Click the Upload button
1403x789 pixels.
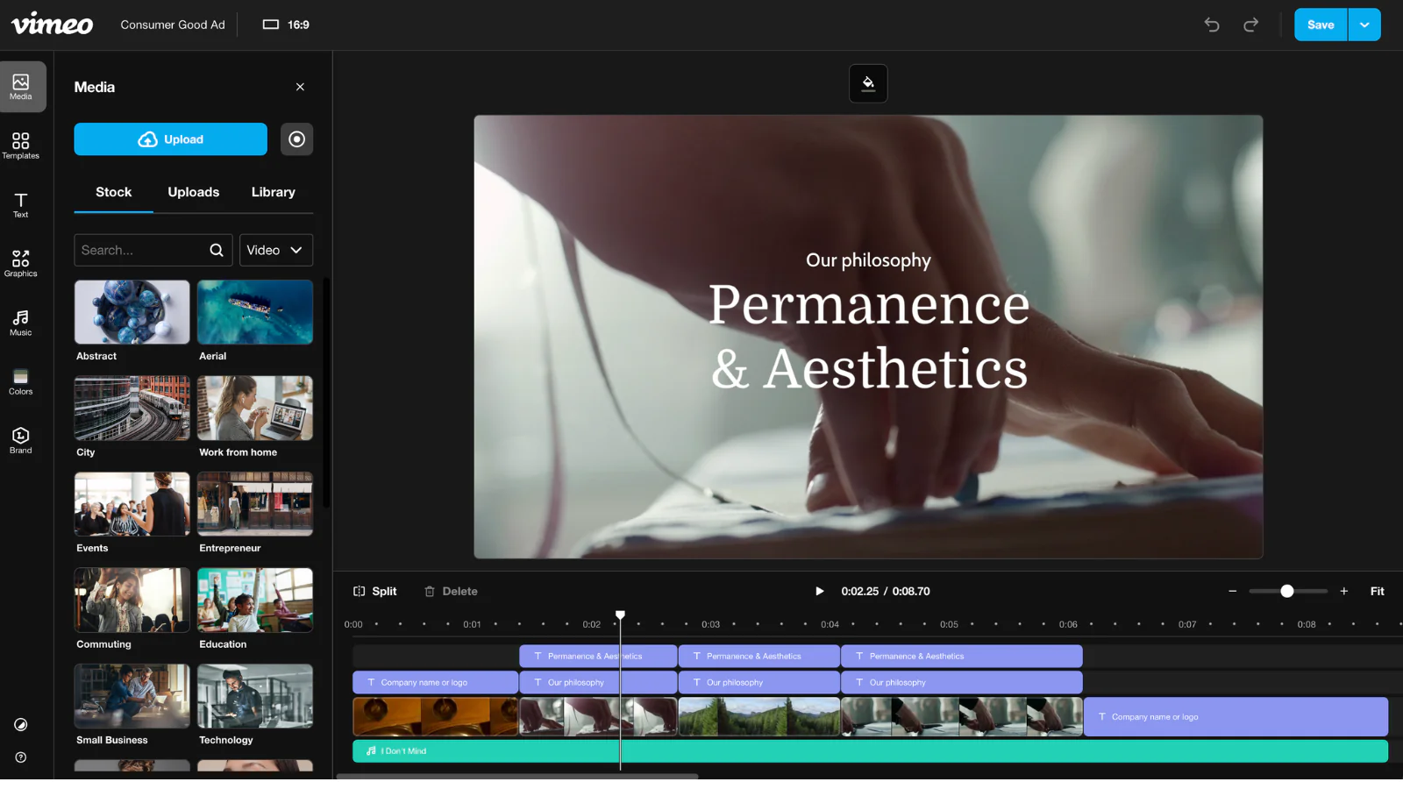pyautogui.click(x=170, y=139)
